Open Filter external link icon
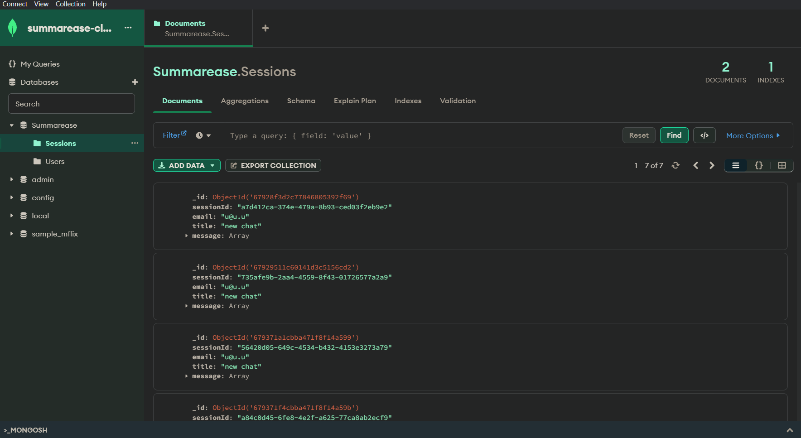 (x=184, y=133)
